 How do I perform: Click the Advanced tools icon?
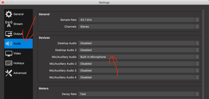9,73
